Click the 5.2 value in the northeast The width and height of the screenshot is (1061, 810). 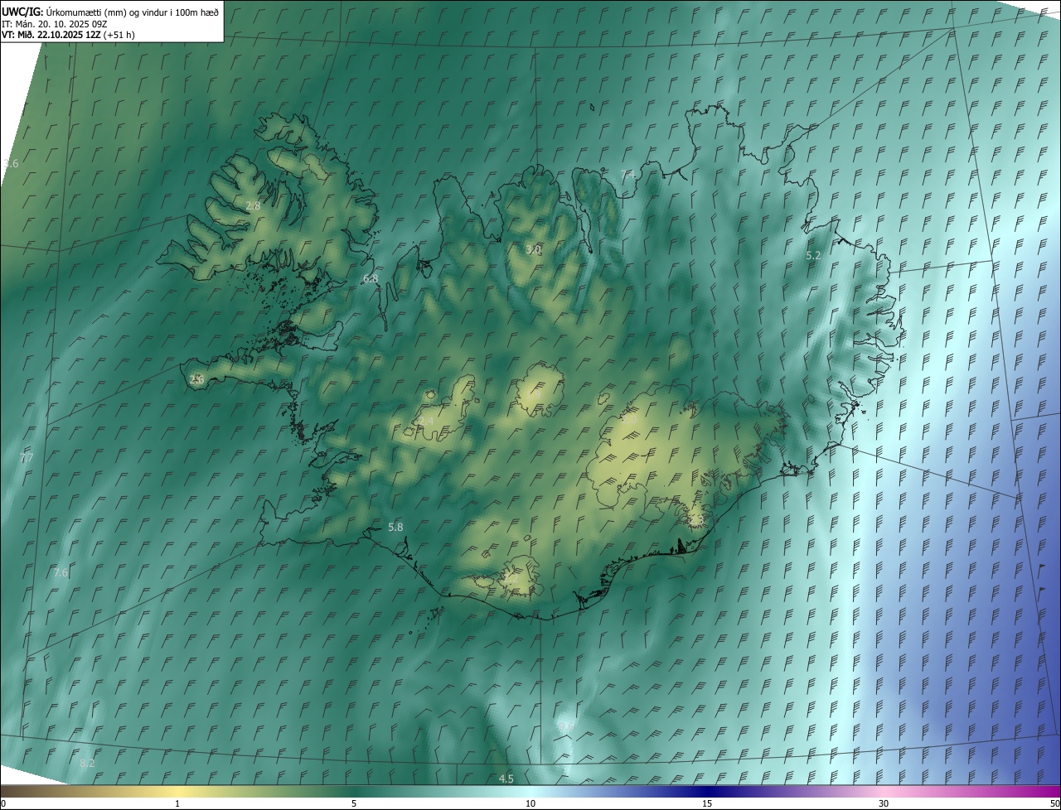tap(813, 256)
